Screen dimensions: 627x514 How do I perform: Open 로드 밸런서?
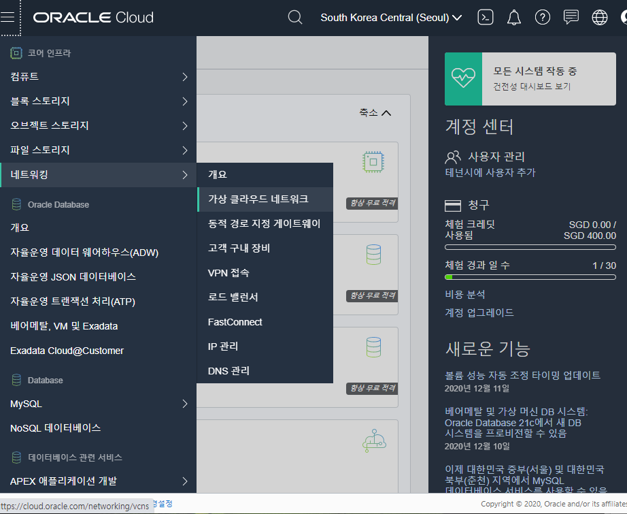(x=265, y=297)
